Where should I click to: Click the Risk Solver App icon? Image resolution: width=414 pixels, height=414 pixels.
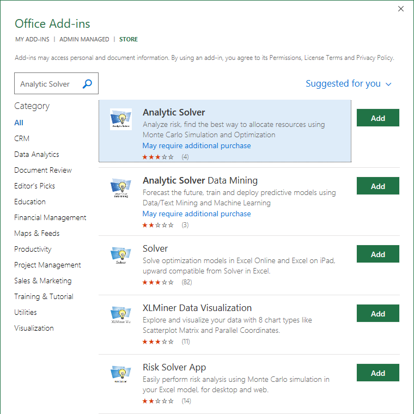click(x=120, y=374)
